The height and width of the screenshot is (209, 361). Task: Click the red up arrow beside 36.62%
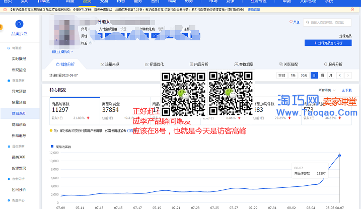pyautogui.click(x=339, y=118)
